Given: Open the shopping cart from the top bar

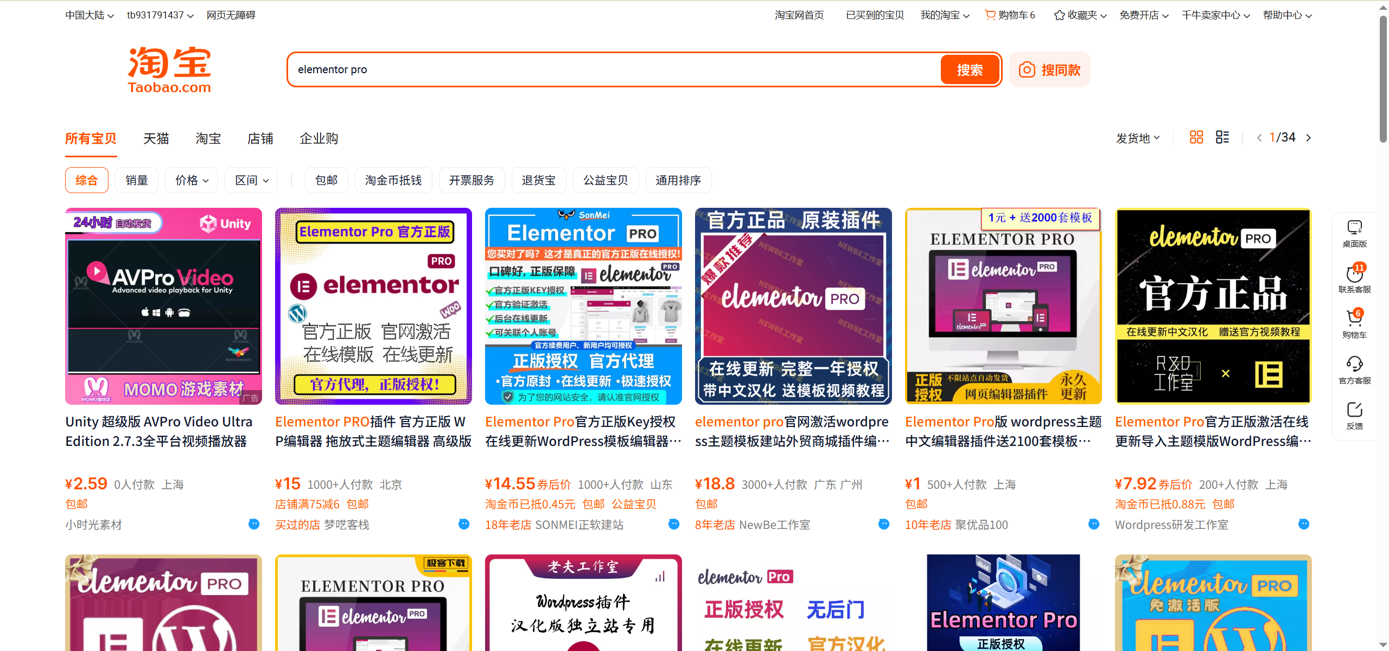Looking at the screenshot, I should 1009,15.
